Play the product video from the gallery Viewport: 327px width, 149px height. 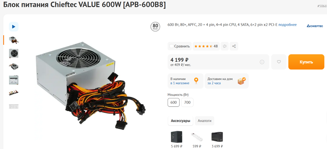[x=13, y=27]
